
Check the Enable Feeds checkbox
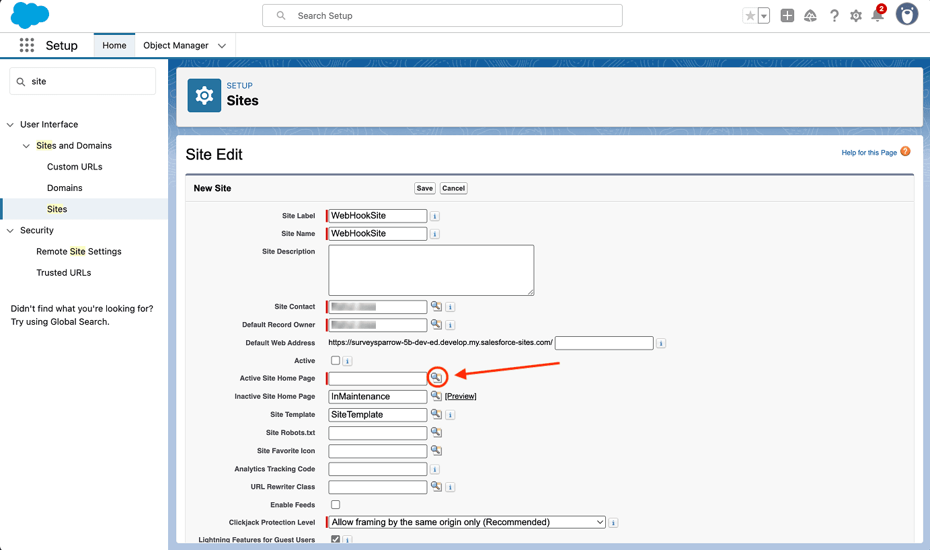tap(336, 505)
